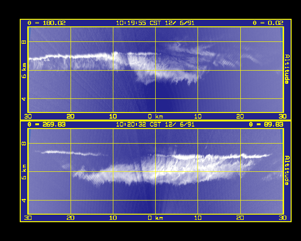Click the 8 altitude tick in bottom panel

pyautogui.click(x=24, y=143)
